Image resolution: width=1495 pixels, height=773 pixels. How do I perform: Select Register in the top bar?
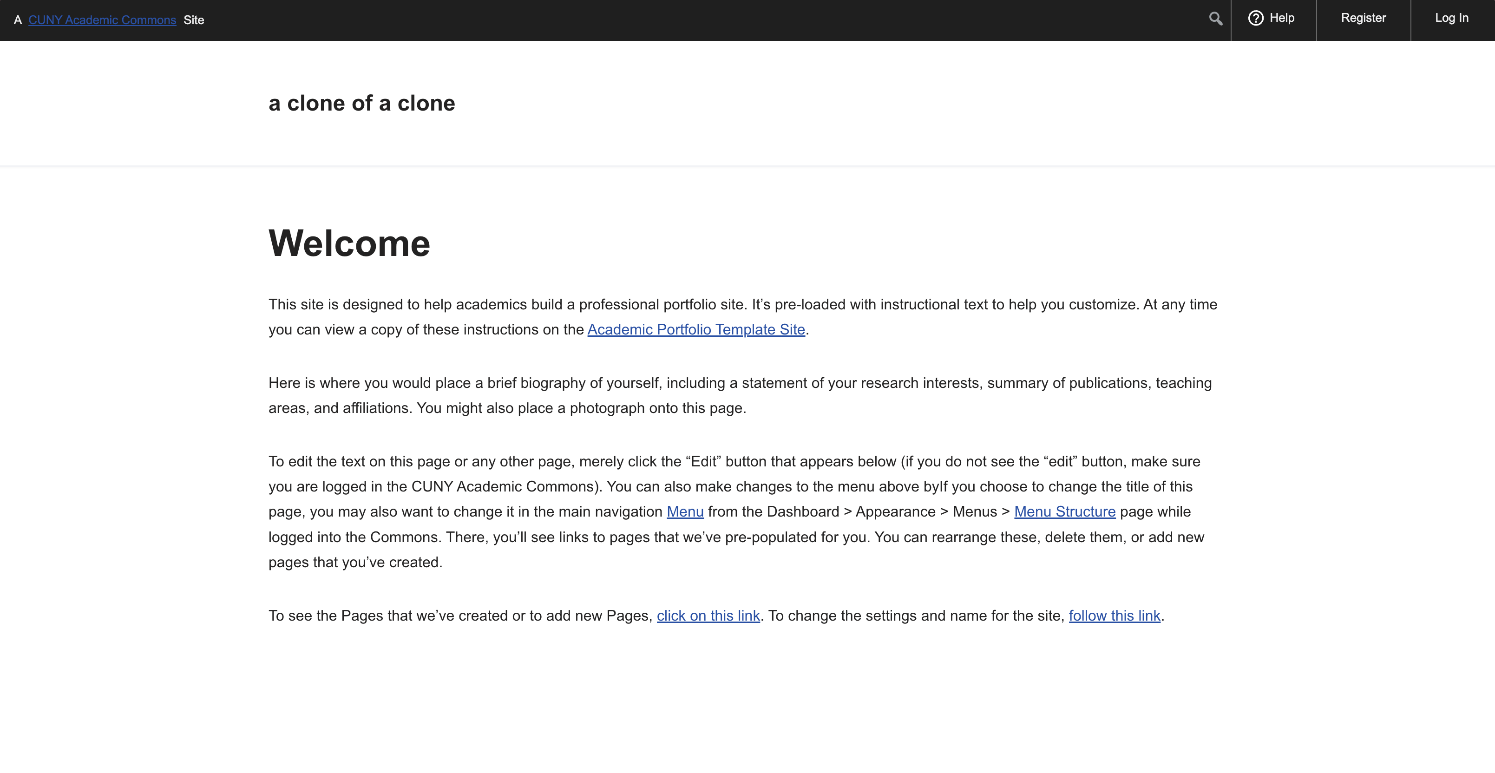click(x=1363, y=18)
